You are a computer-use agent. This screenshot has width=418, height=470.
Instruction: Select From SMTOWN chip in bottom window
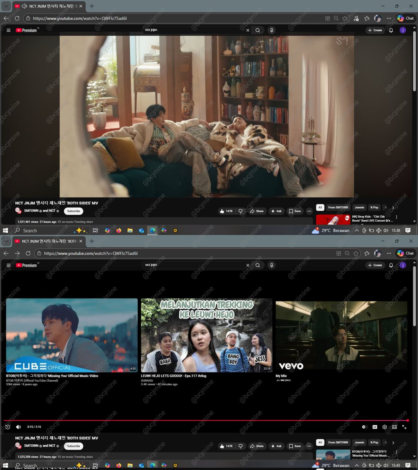338,443
